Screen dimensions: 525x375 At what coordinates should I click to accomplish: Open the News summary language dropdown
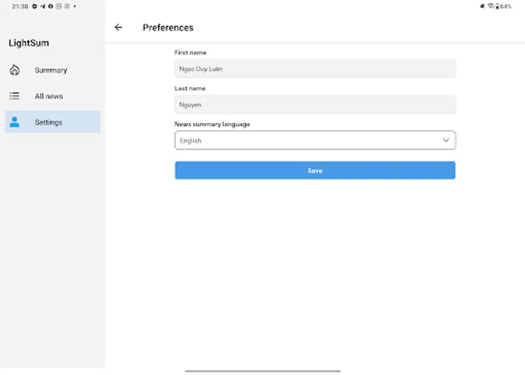point(315,140)
